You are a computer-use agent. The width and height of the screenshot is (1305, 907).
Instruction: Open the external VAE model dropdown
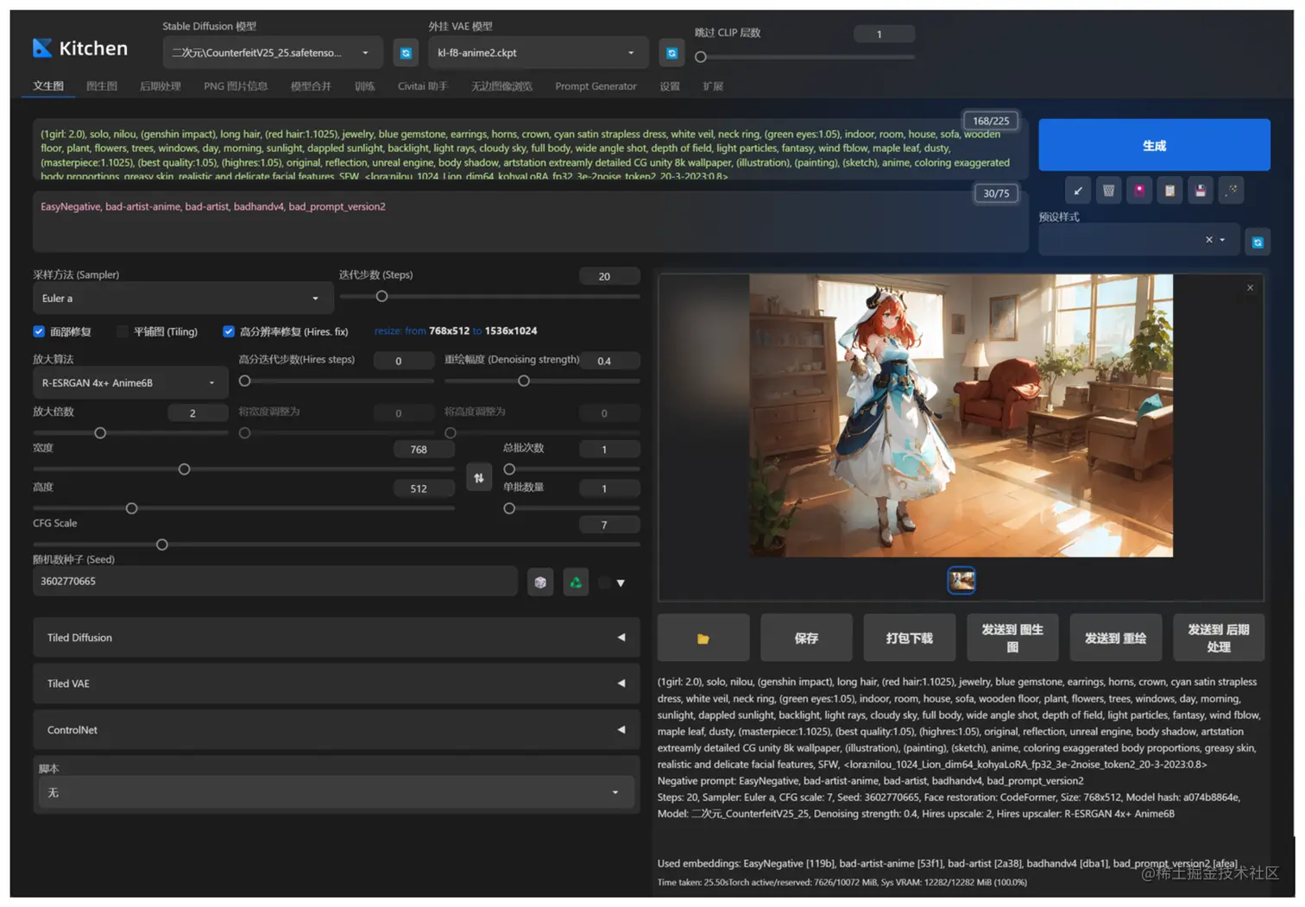538,53
